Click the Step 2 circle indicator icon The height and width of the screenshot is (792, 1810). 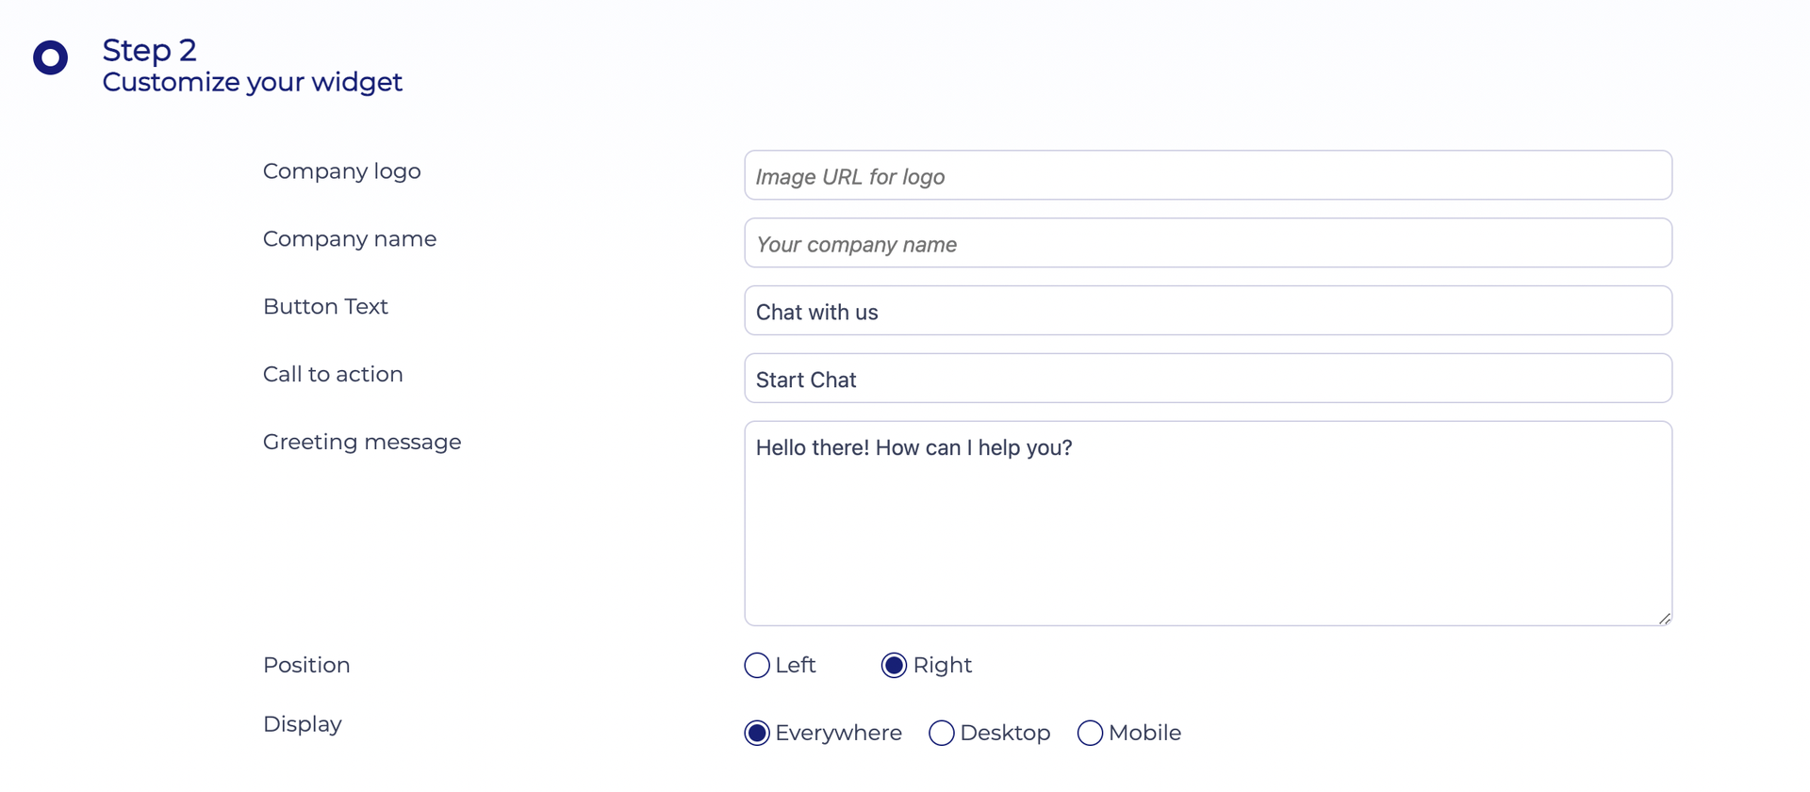point(51,57)
